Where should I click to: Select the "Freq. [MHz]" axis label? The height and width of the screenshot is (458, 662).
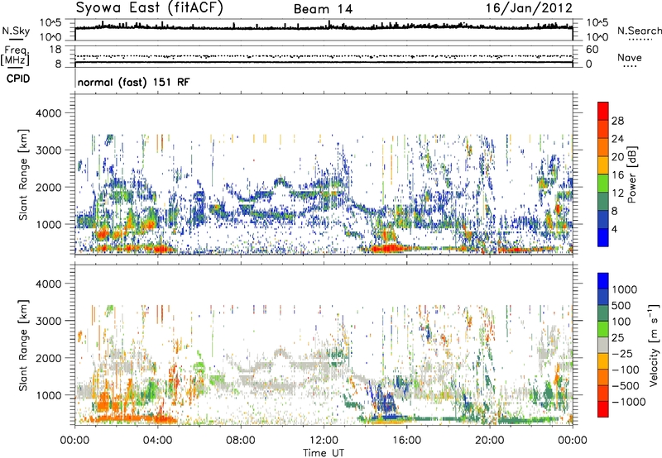16,56
